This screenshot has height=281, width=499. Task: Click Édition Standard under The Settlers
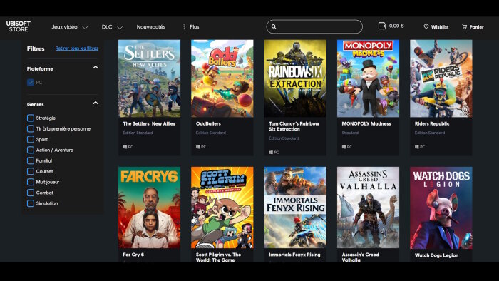pyautogui.click(x=138, y=133)
